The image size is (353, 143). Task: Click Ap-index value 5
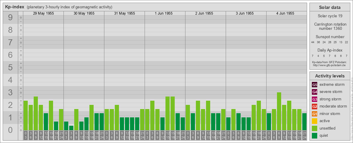324,56
